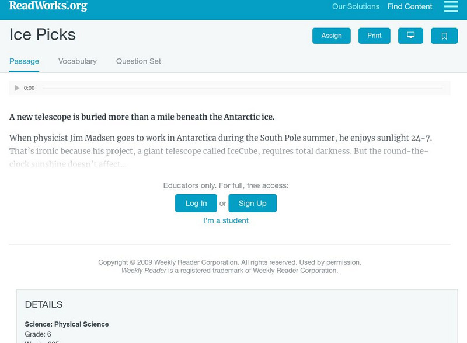Click the Print button
The width and height of the screenshot is (467, 343).
(x=374, y=36)
